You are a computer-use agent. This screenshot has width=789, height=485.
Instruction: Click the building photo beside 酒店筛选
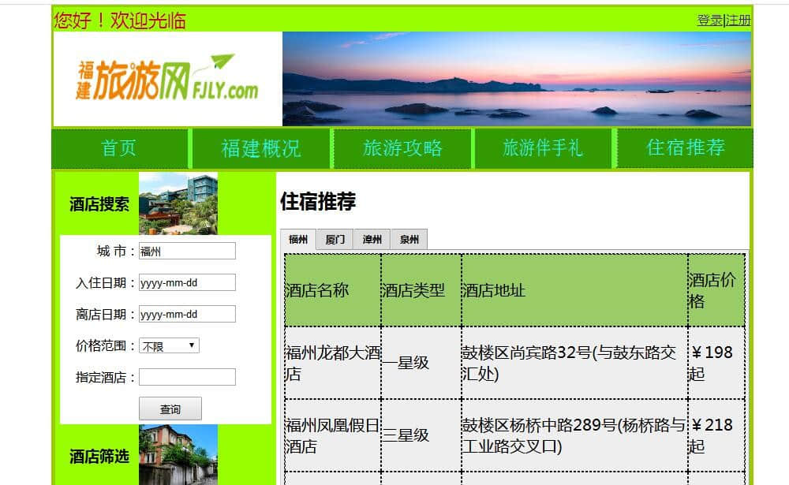178,455
